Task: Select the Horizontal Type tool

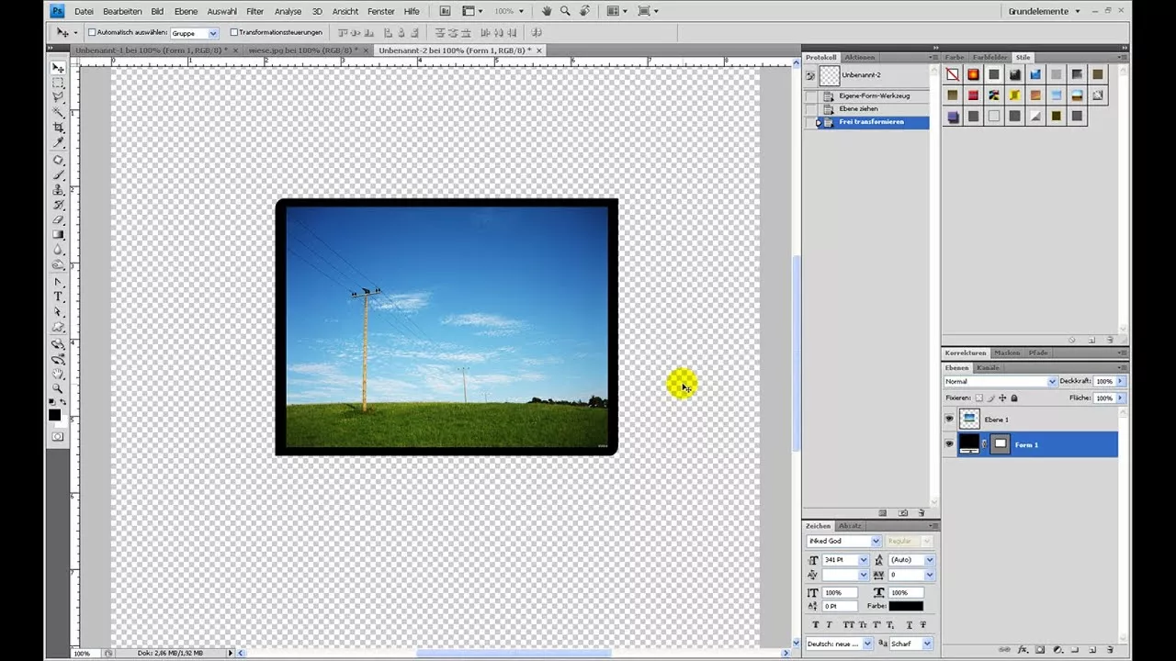Action: click(x=58, y=296)
